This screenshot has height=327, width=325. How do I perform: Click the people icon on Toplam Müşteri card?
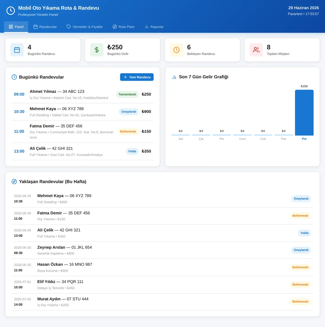[x=256, y=50]
